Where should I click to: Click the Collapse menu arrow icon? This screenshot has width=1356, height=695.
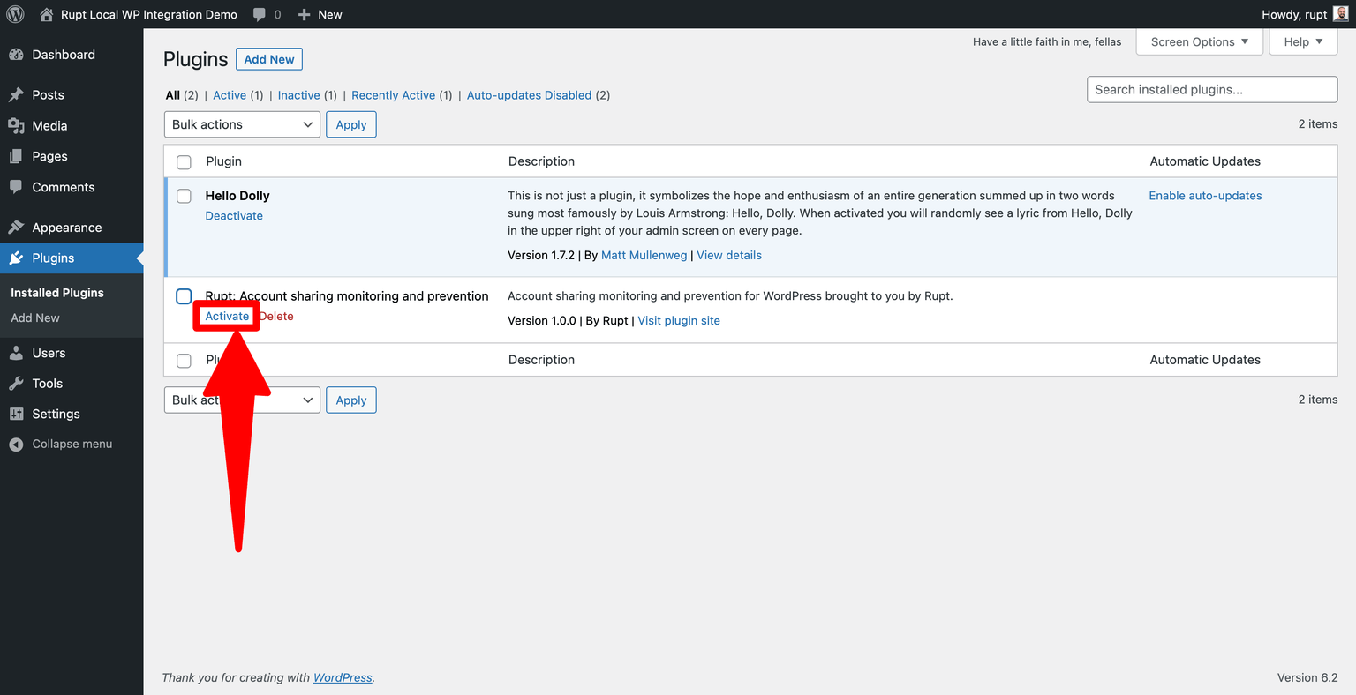(x=16, y=445)
